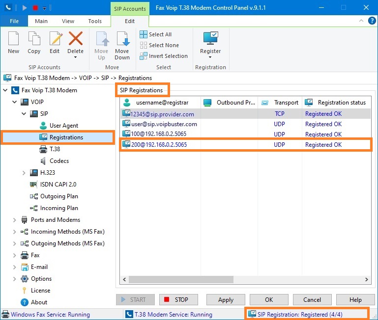
Task: Click the New SIP account icon
Action: pos(13,38)
